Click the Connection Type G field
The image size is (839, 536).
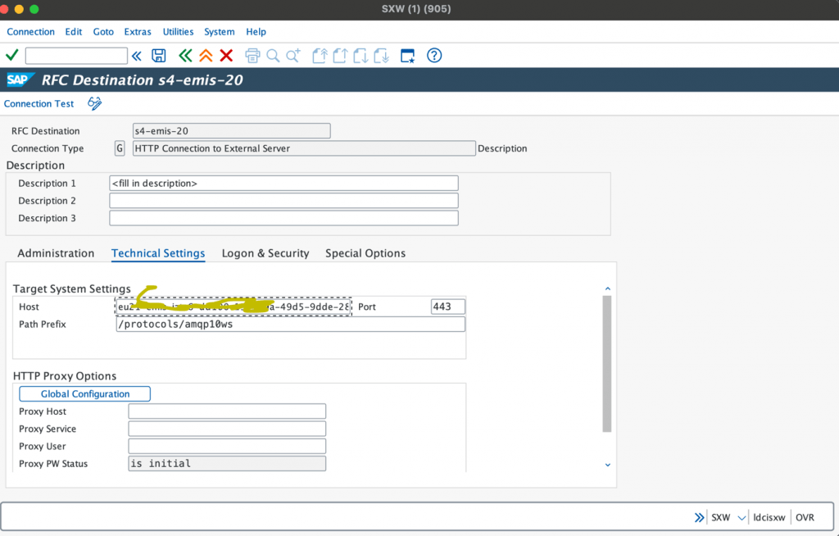[120, 148]
